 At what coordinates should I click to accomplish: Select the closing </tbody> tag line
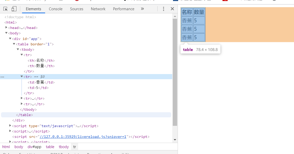point(28,109)
